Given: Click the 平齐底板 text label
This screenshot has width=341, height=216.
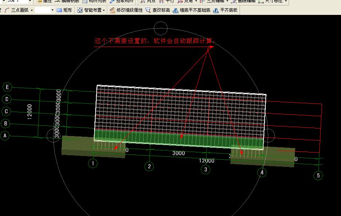Looking at the screenshot, I should [x=229, y=10].
